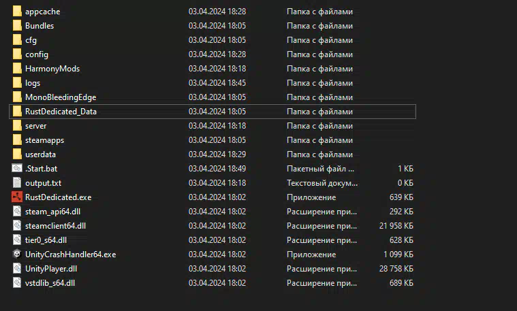Viewport: 517px width, 311px height.
Task: Click the UnityCrashHandler64.exe Unity icon
Action: [17, 254]
